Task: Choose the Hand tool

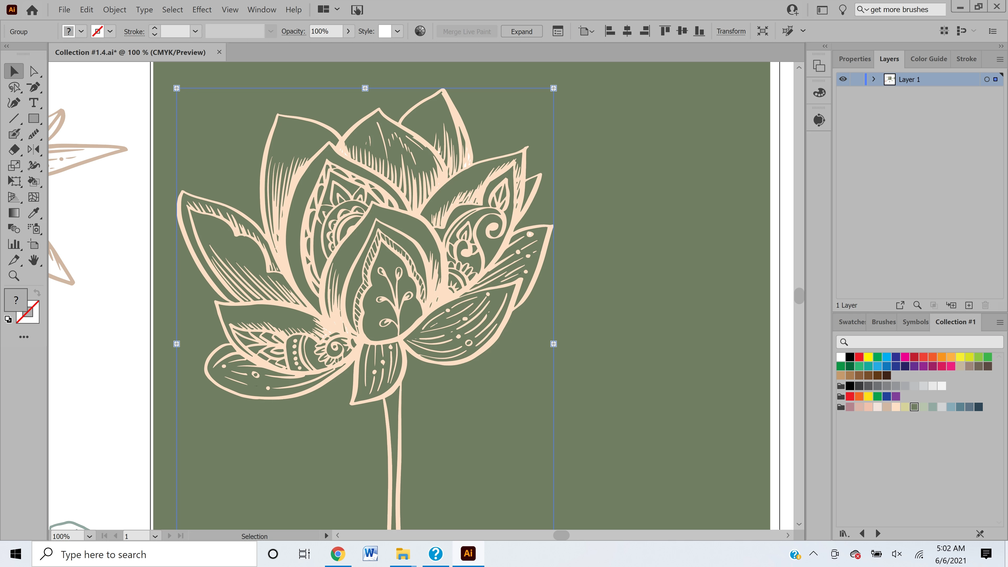Action: pyautogui.click(x=34, y=260)
